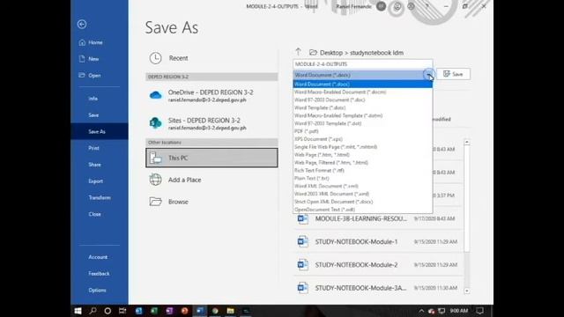Click Close in the backstage menu
Image resolution: width=564 pixels, height=317 pixels.
[94, 214]
